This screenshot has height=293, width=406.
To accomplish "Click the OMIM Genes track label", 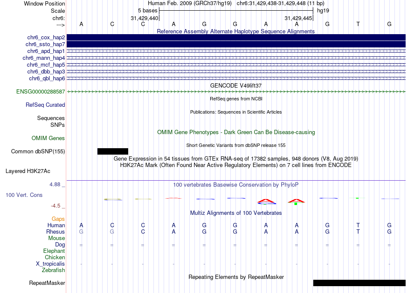I will click(x=48, y=138).
